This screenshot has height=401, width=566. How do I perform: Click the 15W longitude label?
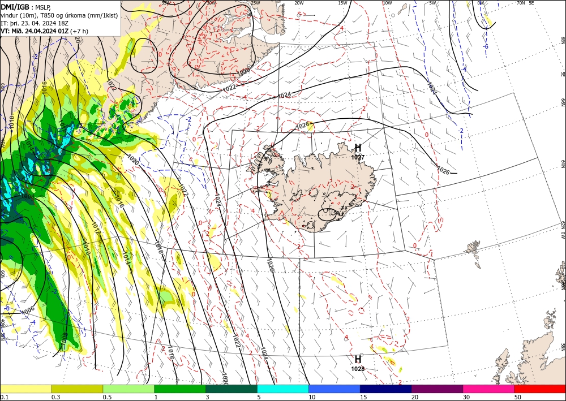tap(343, 3)
